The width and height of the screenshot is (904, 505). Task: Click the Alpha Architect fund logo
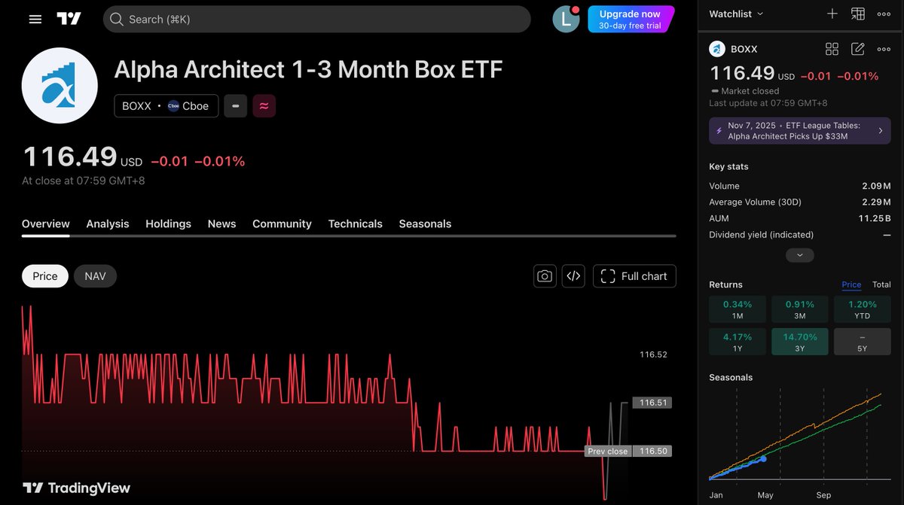[x=60, y=86]
